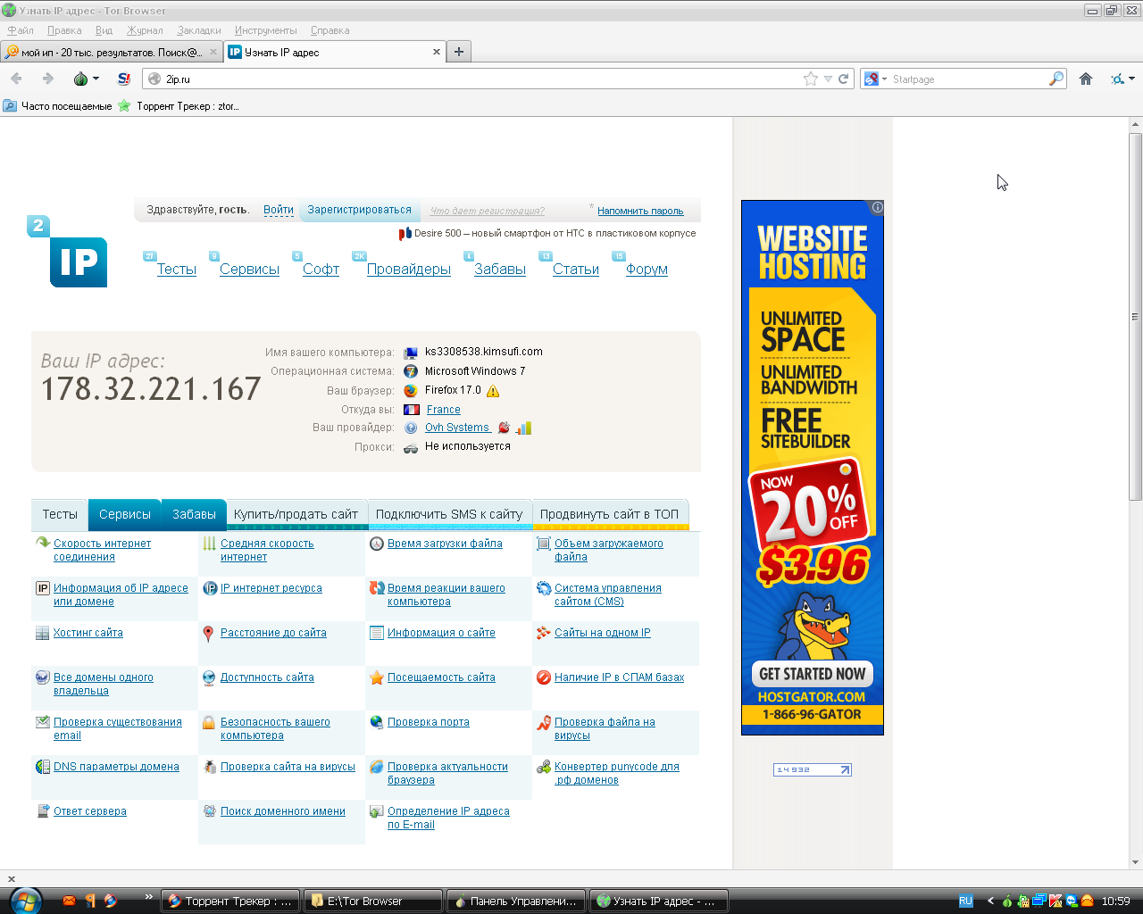Click the Войти login link
Viewport: 1143px width, 914px height.
pos(279,210)
